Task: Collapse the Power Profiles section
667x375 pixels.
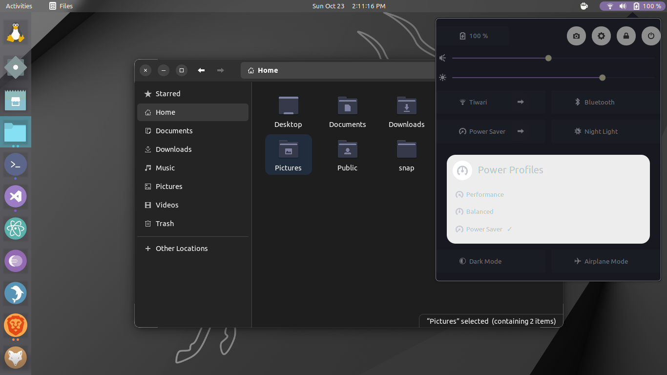Action: pyautogui.click(x=510, y=170)
